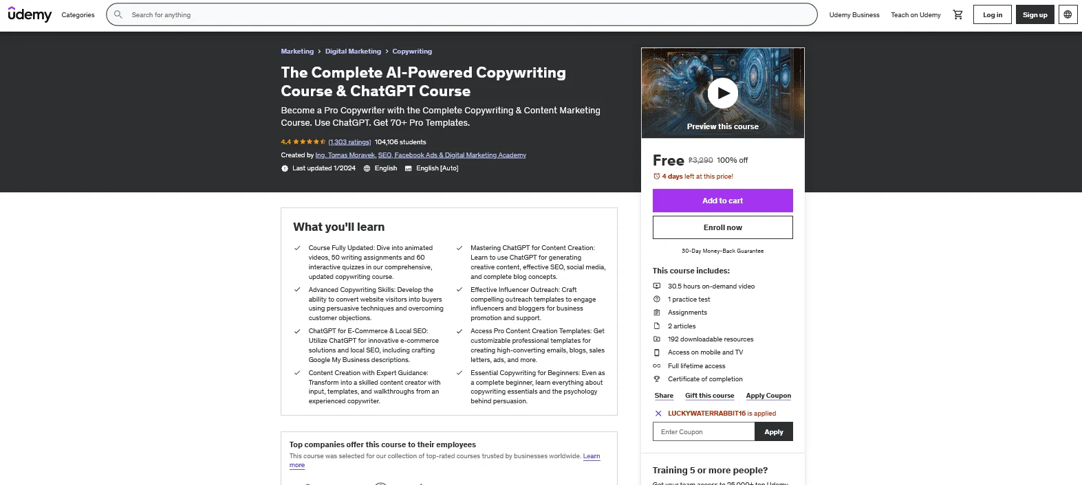
Task: Click the Sign up button
Action: 1035,14
